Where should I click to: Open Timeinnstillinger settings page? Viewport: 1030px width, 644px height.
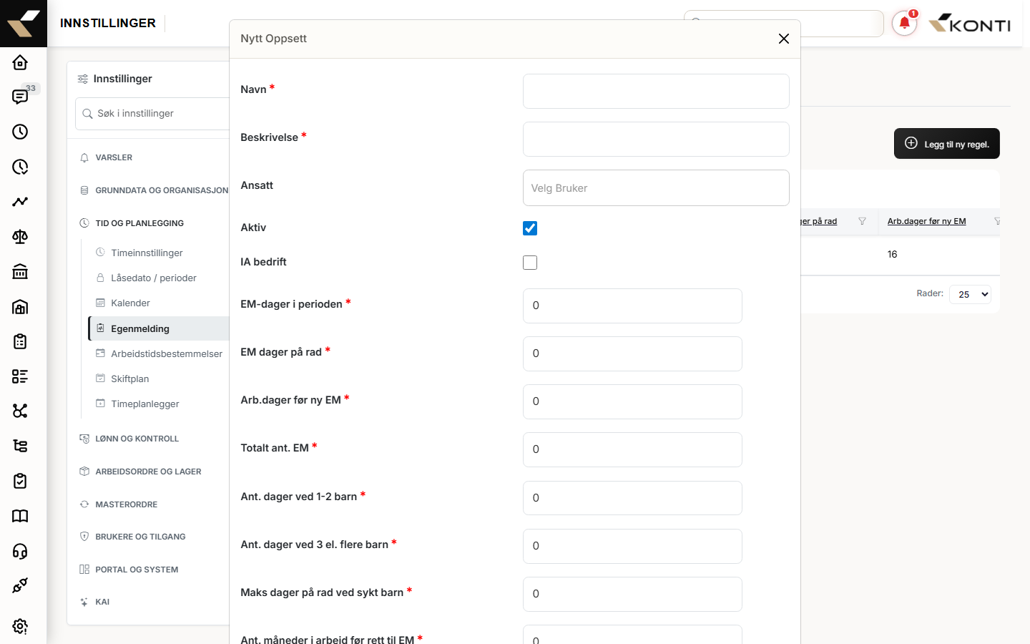pos(147,253)
